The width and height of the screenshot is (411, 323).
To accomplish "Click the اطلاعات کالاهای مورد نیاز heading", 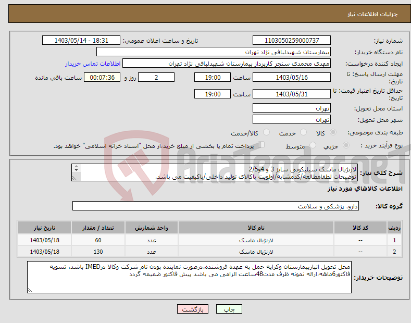I will pos(365,189).
